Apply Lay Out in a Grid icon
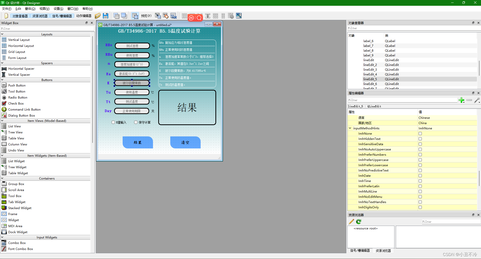 point(215,16)
